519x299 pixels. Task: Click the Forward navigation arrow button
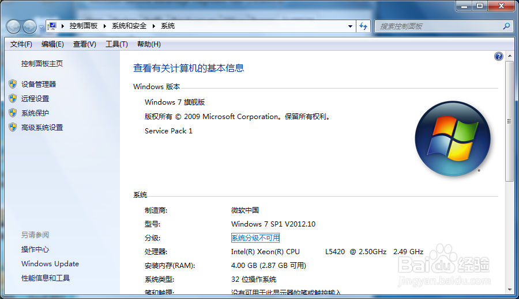pos(30,26)
